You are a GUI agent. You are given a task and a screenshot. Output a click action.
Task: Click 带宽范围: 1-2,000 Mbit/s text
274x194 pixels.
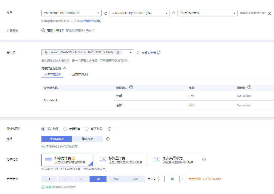(x=205, y=179)
